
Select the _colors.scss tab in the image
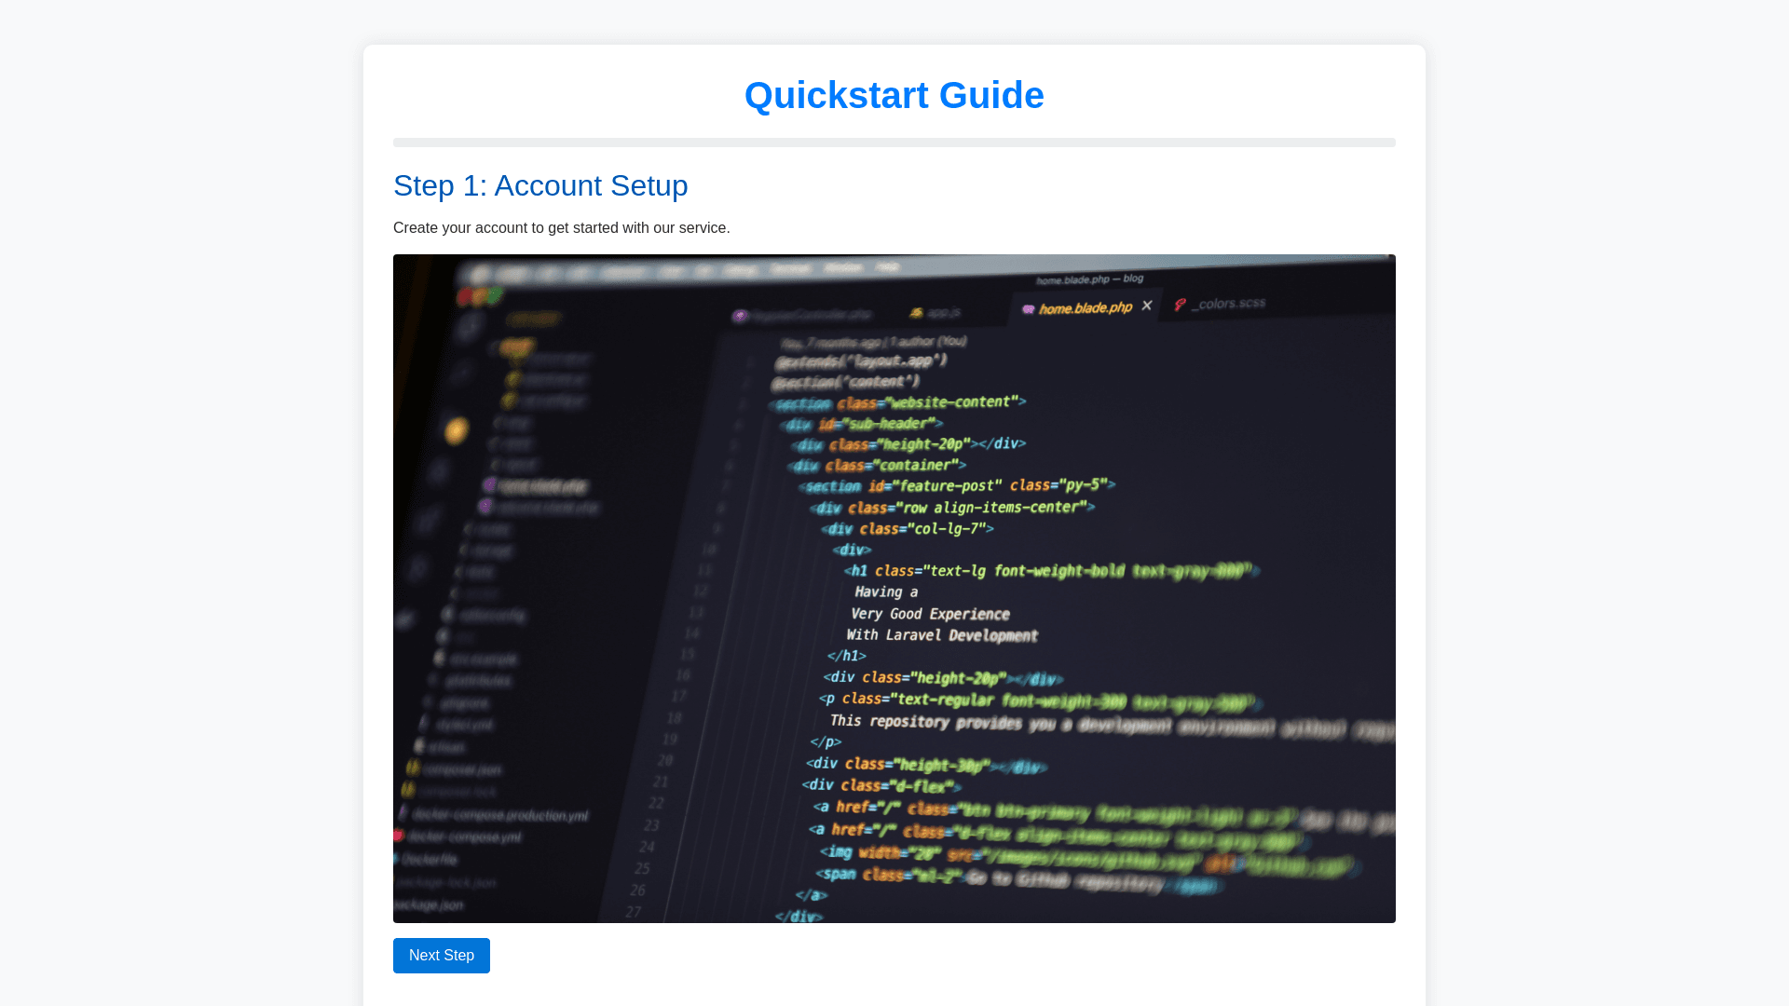pos(1228,304)
